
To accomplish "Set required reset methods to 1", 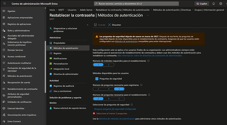I will click(98, 65).
